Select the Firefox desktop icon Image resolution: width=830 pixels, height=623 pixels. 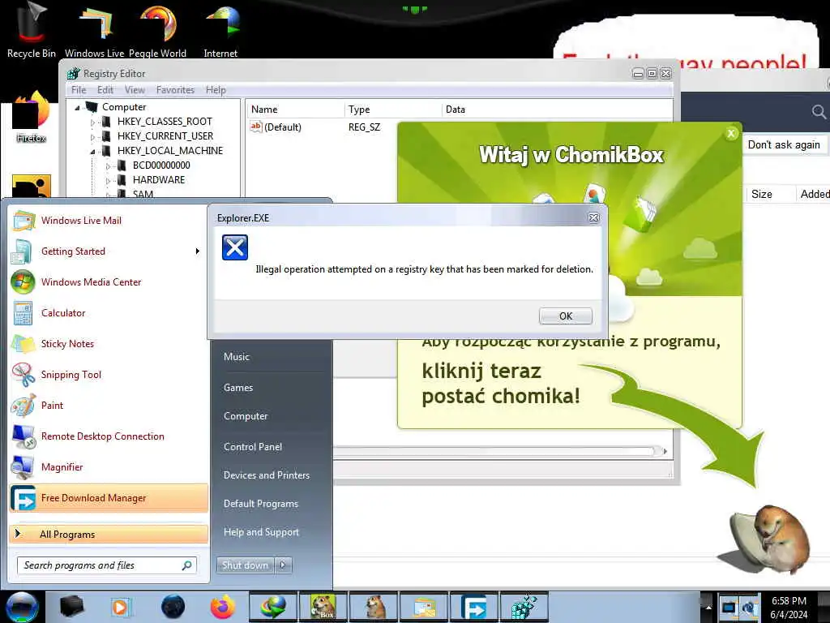point(32,117)
